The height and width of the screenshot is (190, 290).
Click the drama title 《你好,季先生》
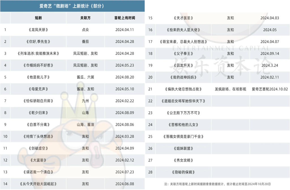pyautogui.click(x=38, y=41)
